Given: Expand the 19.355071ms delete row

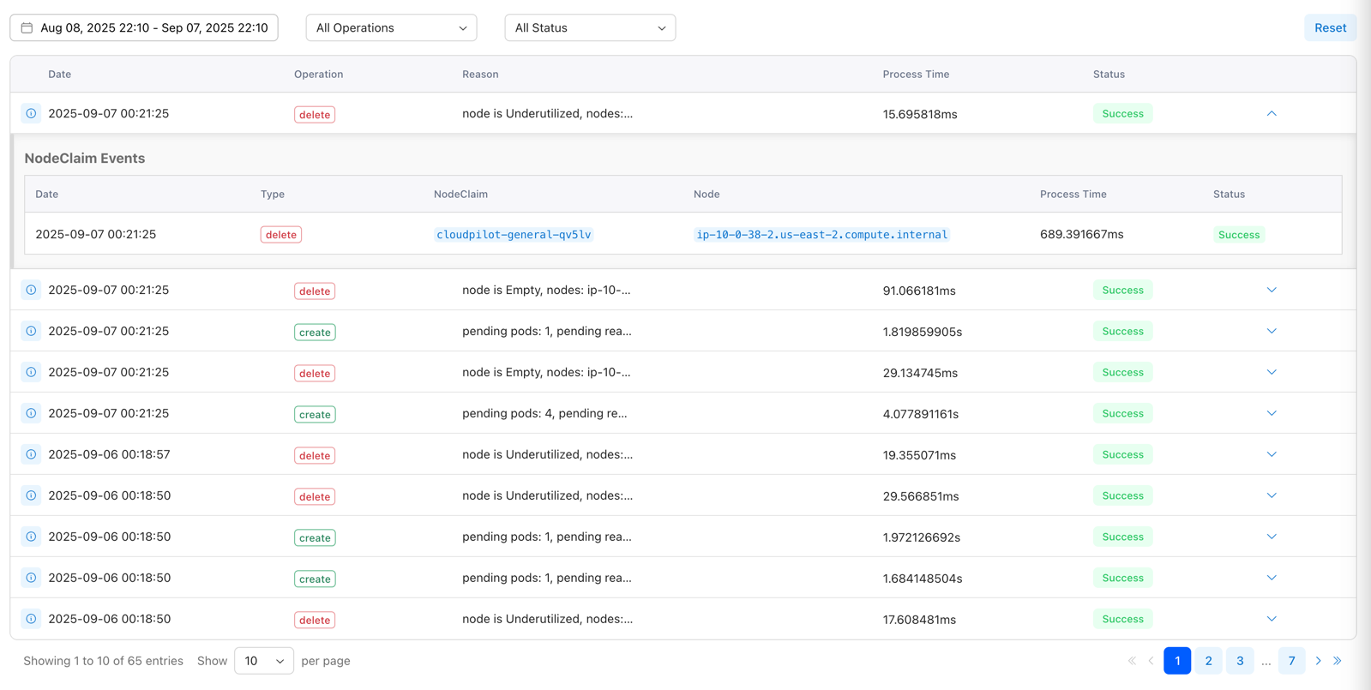Looking at the screenshot, I should click(x=1272, y=454).
